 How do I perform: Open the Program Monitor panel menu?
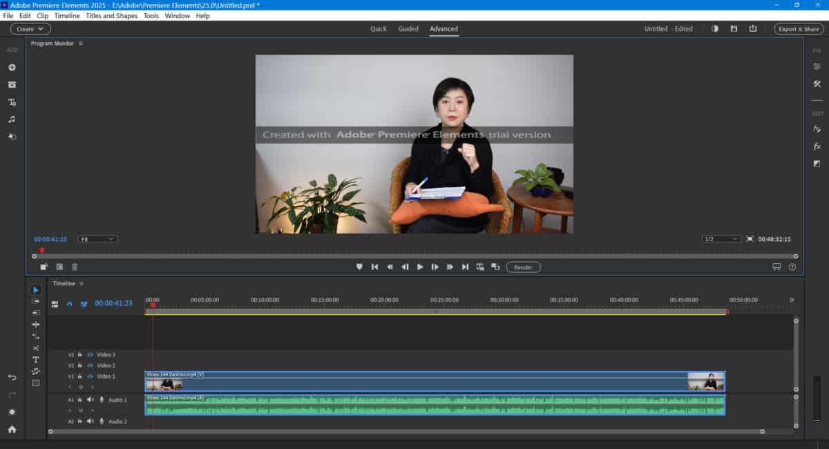pyautogui.click(x=81, y=44)
